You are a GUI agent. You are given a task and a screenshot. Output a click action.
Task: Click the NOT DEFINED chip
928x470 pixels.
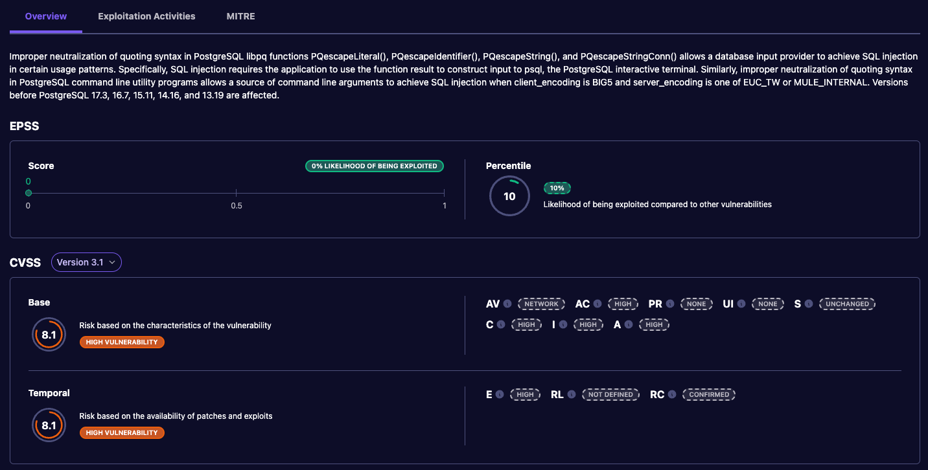coord(610,394)
